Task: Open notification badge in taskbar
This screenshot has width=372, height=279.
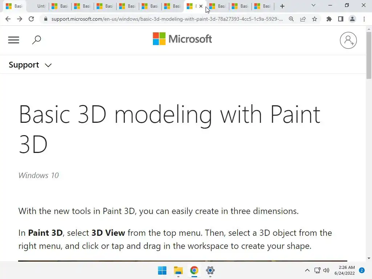Action: [x=362, y=270]
